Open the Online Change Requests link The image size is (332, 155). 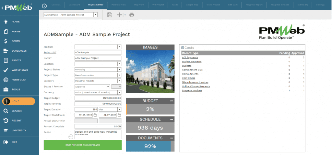click(x=196, y=86)
